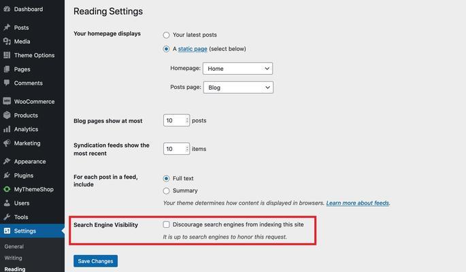Go to the Writing settings submenu
This screenshot has height=272, width=466.
tap(13, 258)
